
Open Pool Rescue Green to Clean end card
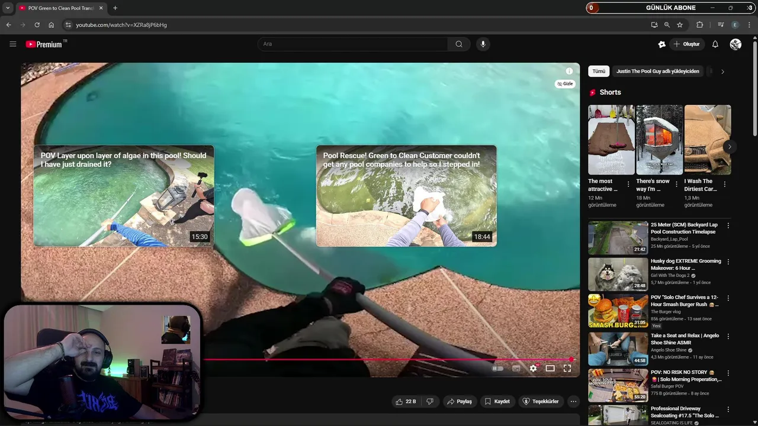point(406,196)
